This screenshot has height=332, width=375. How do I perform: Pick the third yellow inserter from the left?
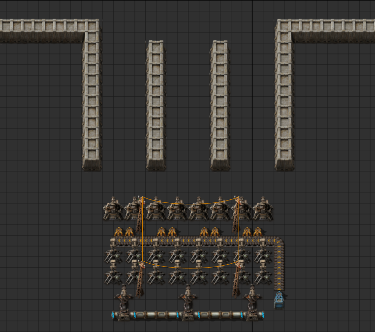coord(161,231)
